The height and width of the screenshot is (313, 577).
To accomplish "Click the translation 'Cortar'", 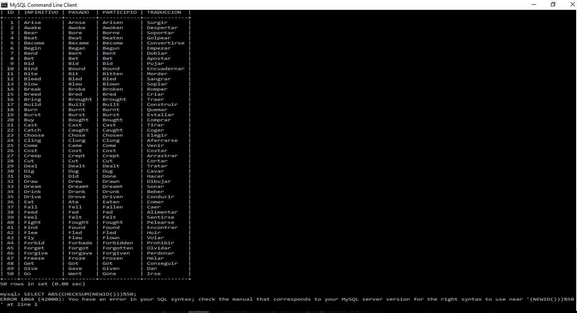I will pos(157,161).
